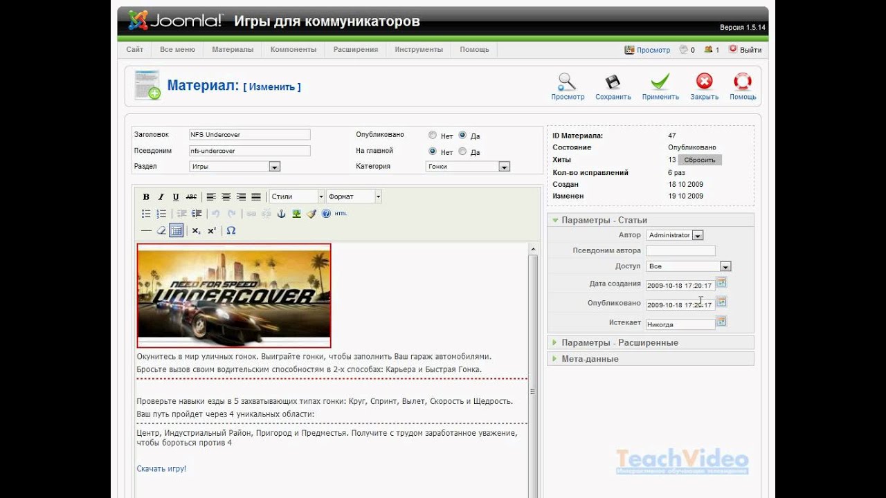
Task: Click the indent icon
Action: pyautogui.click(x=197, y=214)
